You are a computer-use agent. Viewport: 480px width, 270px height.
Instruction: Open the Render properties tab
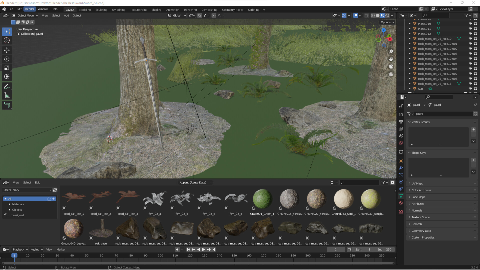point(401,114)
